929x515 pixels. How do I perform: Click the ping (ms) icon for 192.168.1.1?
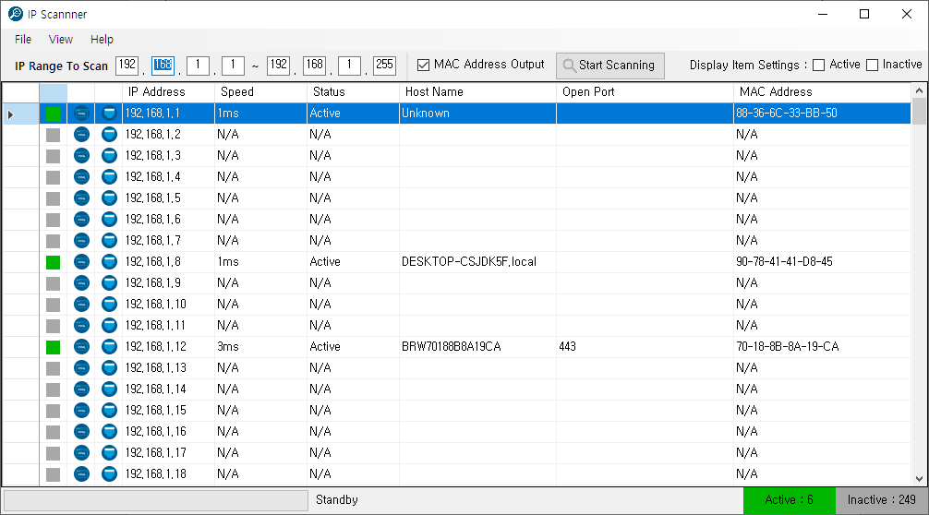coord(81,114)
